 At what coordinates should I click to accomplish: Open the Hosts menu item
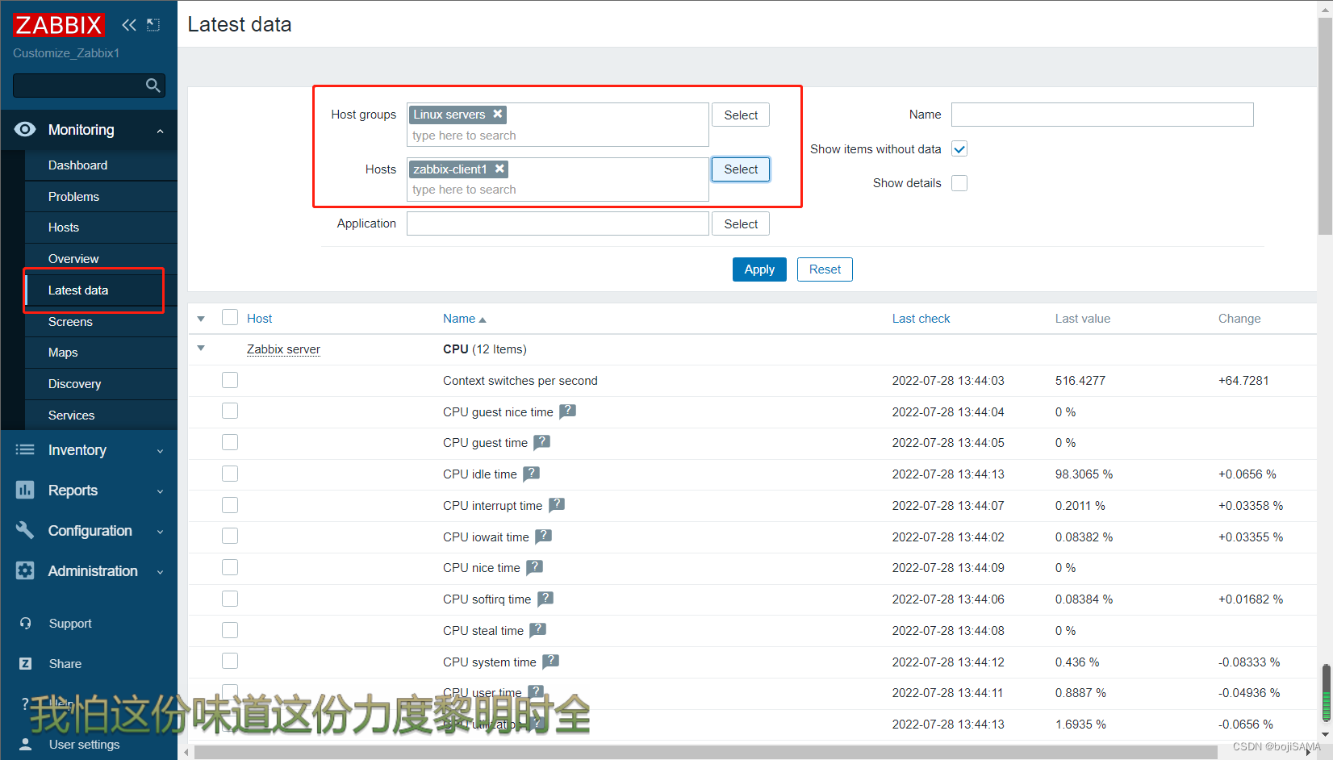click(x=101, y=228)
